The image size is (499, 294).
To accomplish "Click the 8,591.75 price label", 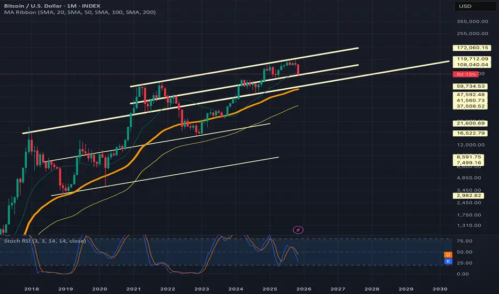I will pyautogui.click(x=468, y=157).
